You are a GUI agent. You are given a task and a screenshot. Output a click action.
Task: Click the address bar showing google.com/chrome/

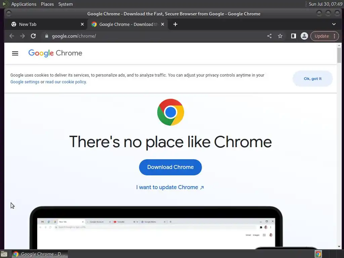(x=154, y=36)
